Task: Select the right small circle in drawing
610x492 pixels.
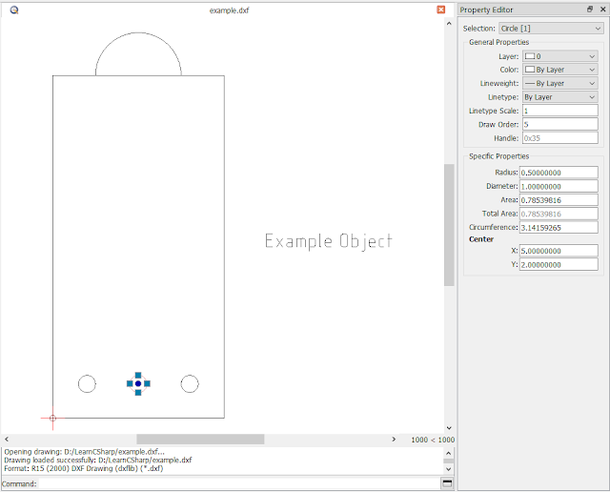Action: (190, 384)
